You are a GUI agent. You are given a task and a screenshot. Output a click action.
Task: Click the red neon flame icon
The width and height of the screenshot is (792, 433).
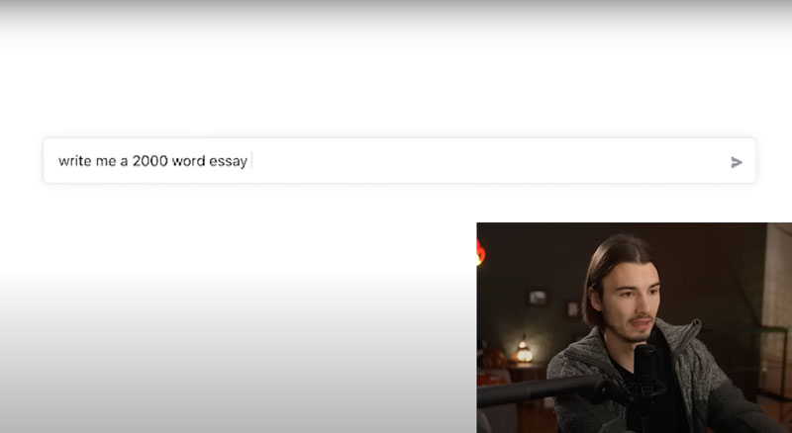480,252
